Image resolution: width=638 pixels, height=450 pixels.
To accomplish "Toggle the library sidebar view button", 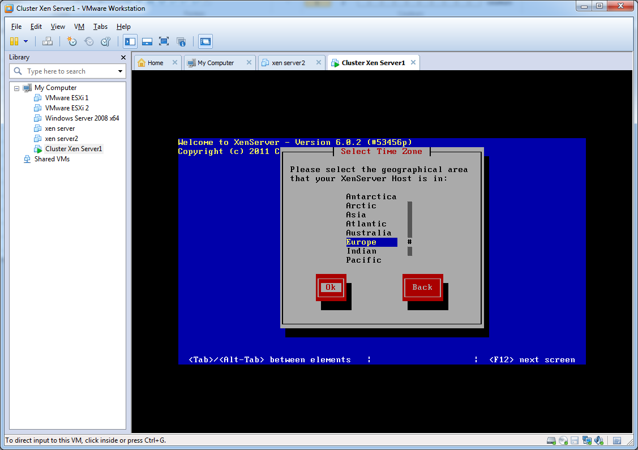I will coord(130,41).
